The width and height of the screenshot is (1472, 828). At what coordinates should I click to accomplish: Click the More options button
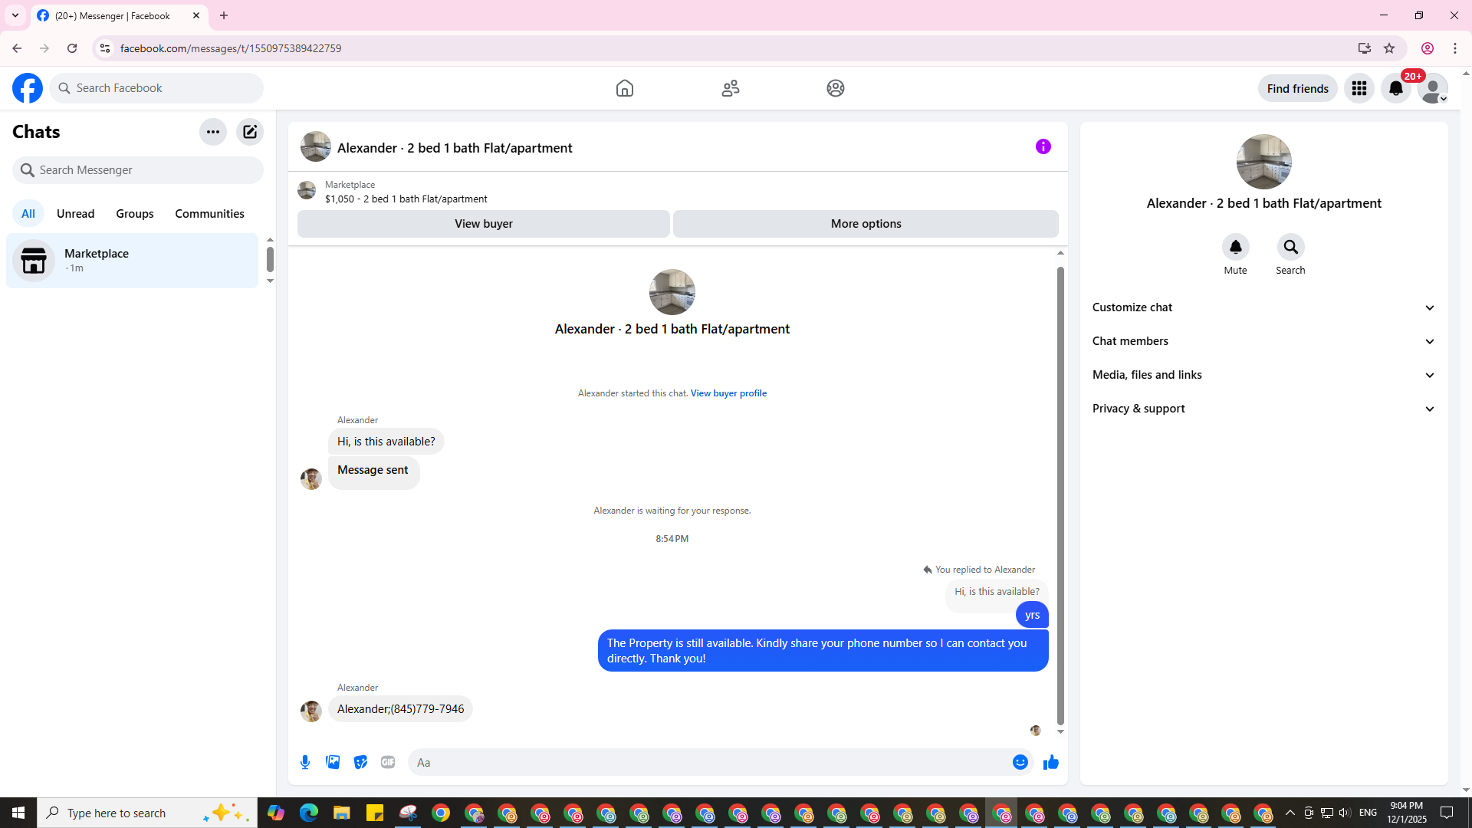click(x=866, y=224)
